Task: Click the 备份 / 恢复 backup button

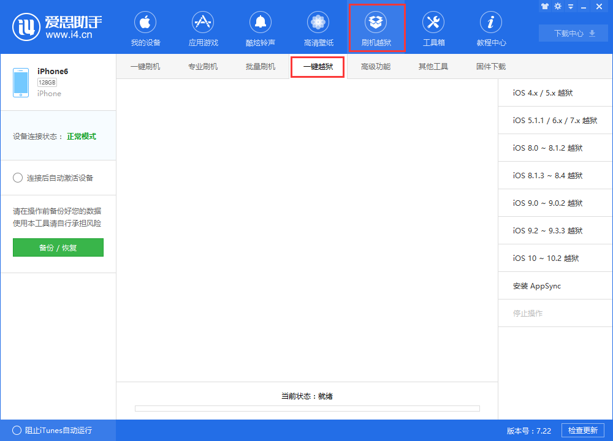Action: coord(58,247)
